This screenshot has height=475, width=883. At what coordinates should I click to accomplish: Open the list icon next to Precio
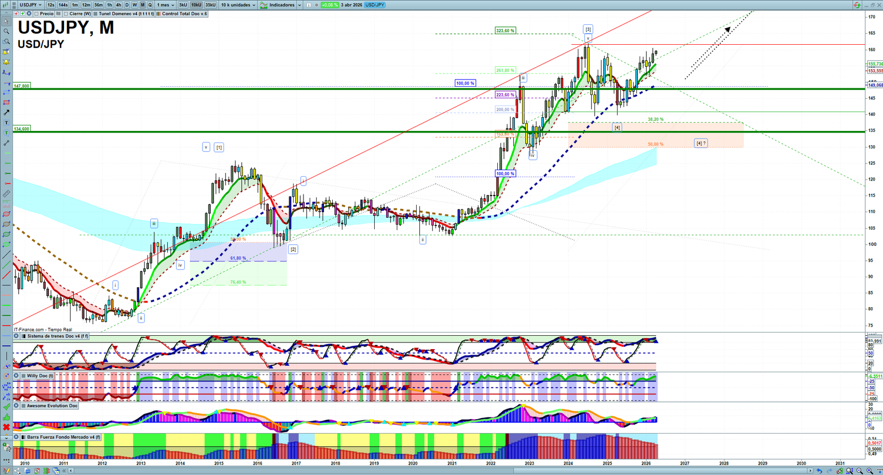(57, 13)
